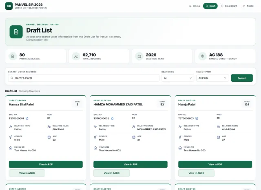261x190 pixels.
Task: Click age calendar icon beside age 21
Action: pos(134,137)
